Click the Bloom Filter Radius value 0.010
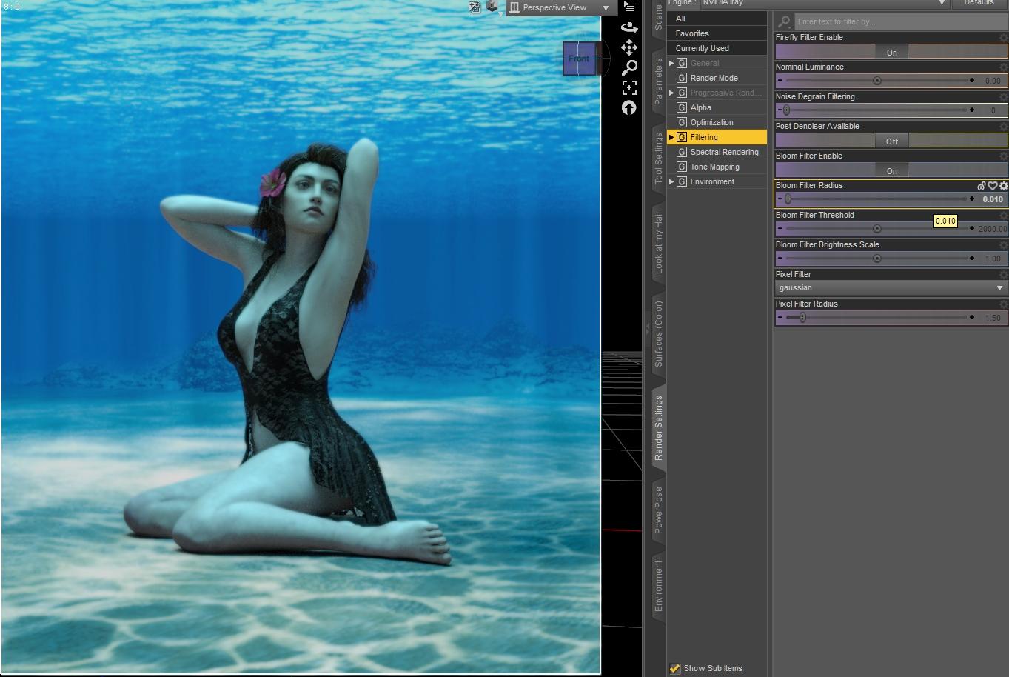 coord(992,199)
